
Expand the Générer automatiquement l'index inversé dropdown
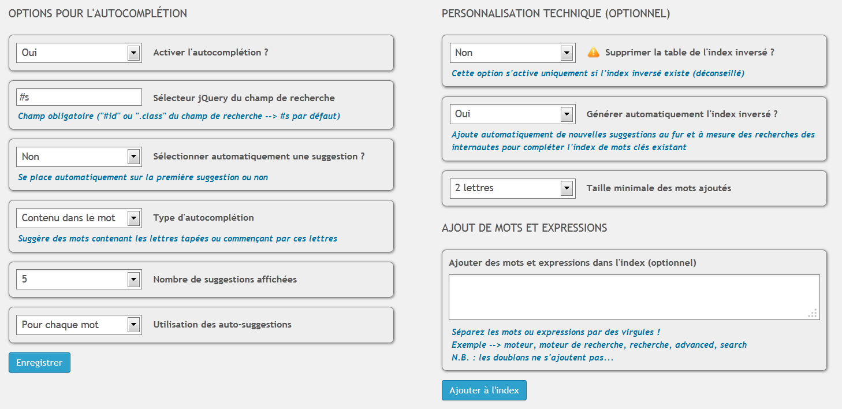(x=512, y=114)
